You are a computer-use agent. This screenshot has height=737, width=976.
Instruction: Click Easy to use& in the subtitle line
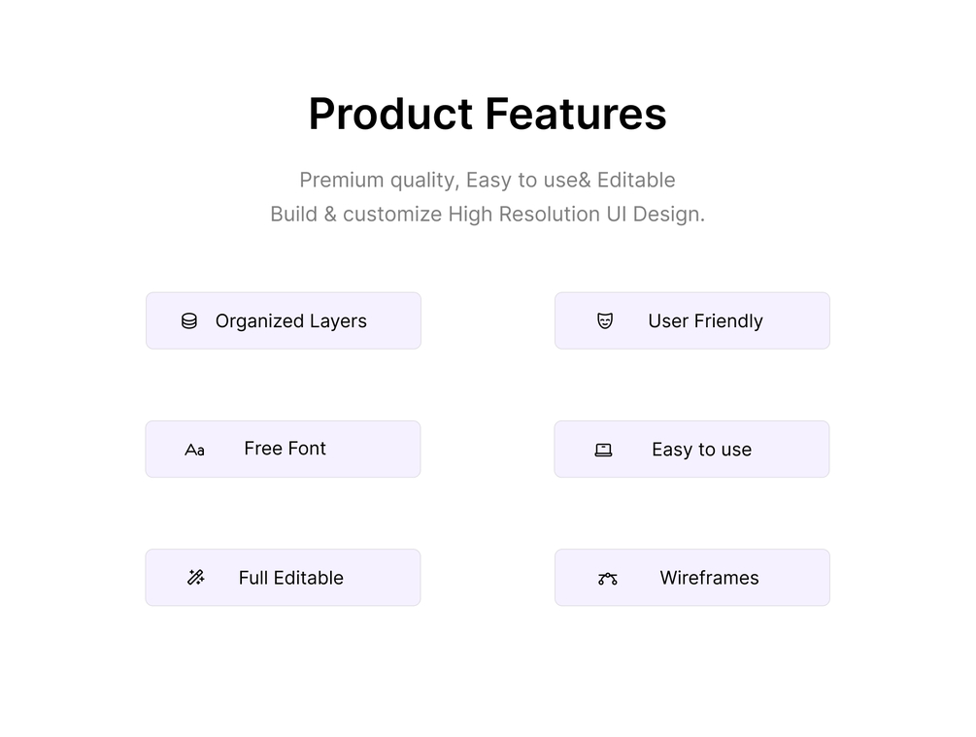pyautogui.click(x=528, y=181)
